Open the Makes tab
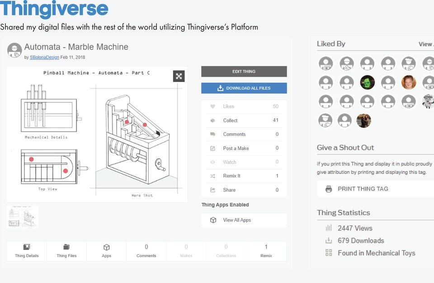 (186, 251)
